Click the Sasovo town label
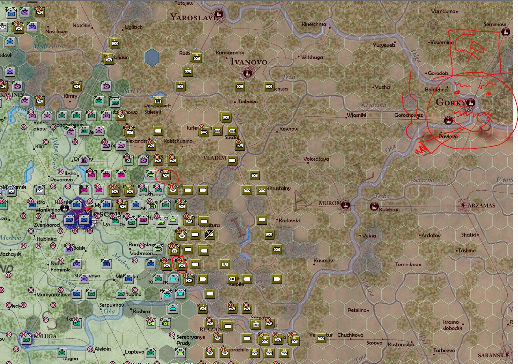The height and width of the screenshot is (364, 518). click(374, 343)
